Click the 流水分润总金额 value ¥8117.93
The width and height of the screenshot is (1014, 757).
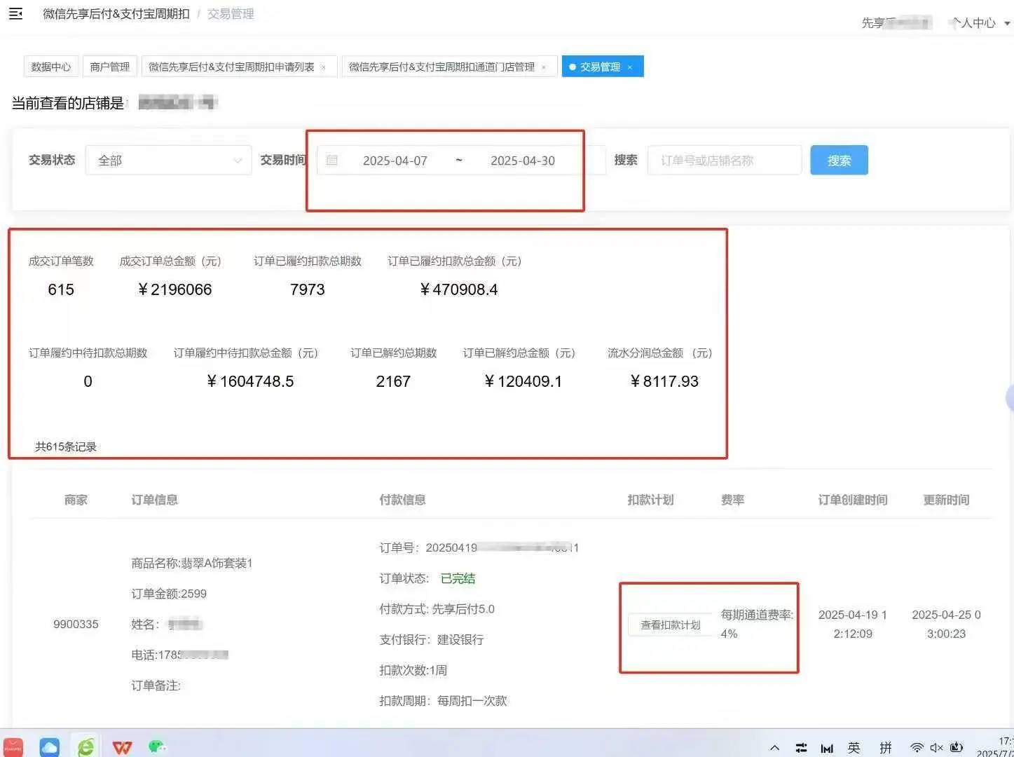664,381
